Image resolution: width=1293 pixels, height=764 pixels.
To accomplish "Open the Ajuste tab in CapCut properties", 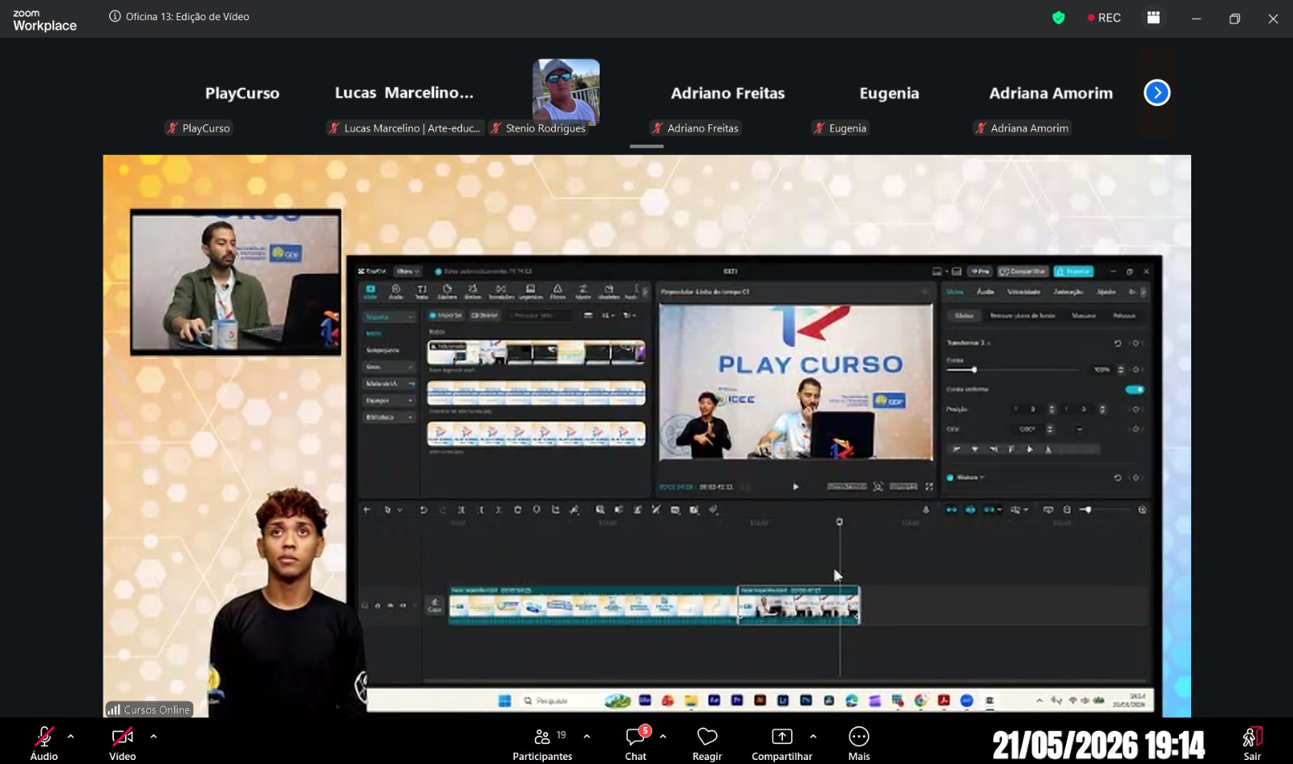I will click(1106, 292).
